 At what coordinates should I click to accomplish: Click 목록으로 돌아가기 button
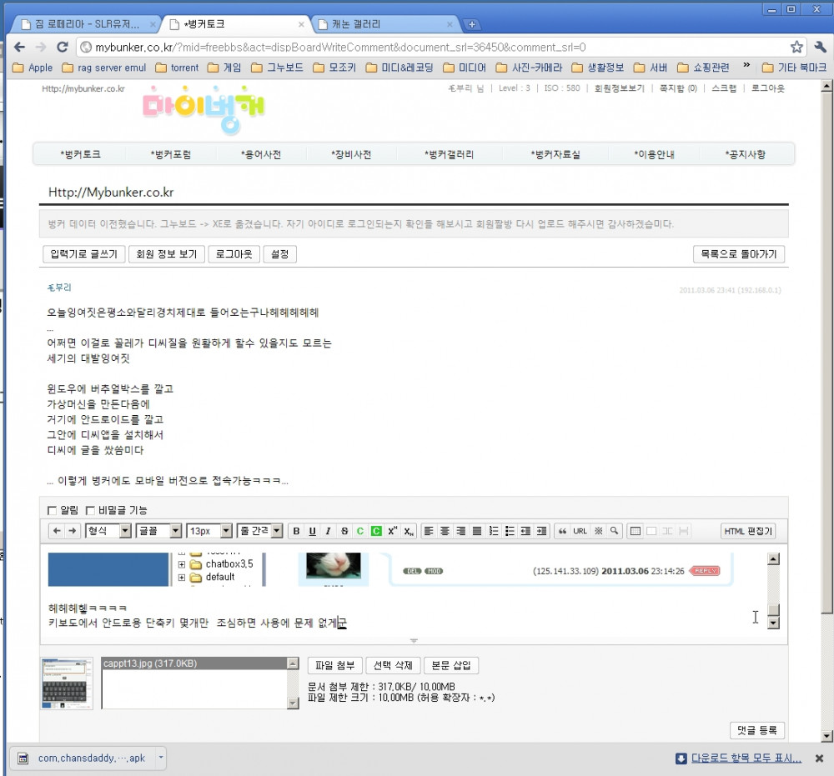coord(739,254)
